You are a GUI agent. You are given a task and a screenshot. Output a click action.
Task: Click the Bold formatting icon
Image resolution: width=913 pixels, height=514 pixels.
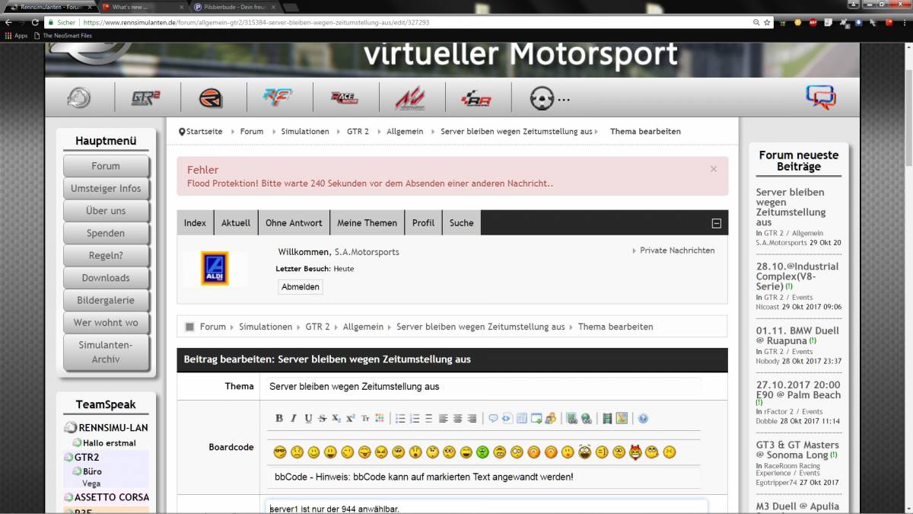click(x=279, y=418)
